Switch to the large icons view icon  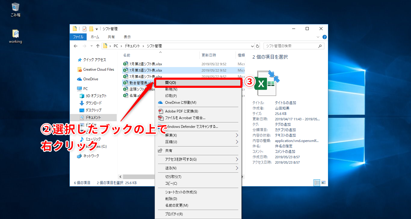coord(323,183)
